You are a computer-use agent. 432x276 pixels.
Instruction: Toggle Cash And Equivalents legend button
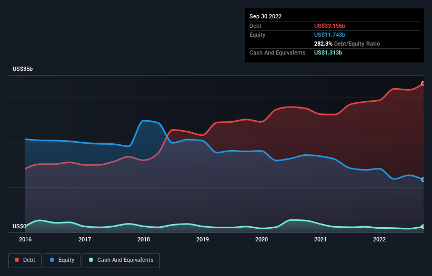coord(121,260)
